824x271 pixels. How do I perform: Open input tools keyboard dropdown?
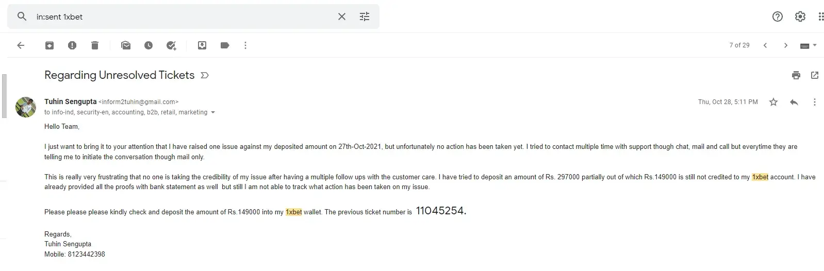click(x=808, y=45)
